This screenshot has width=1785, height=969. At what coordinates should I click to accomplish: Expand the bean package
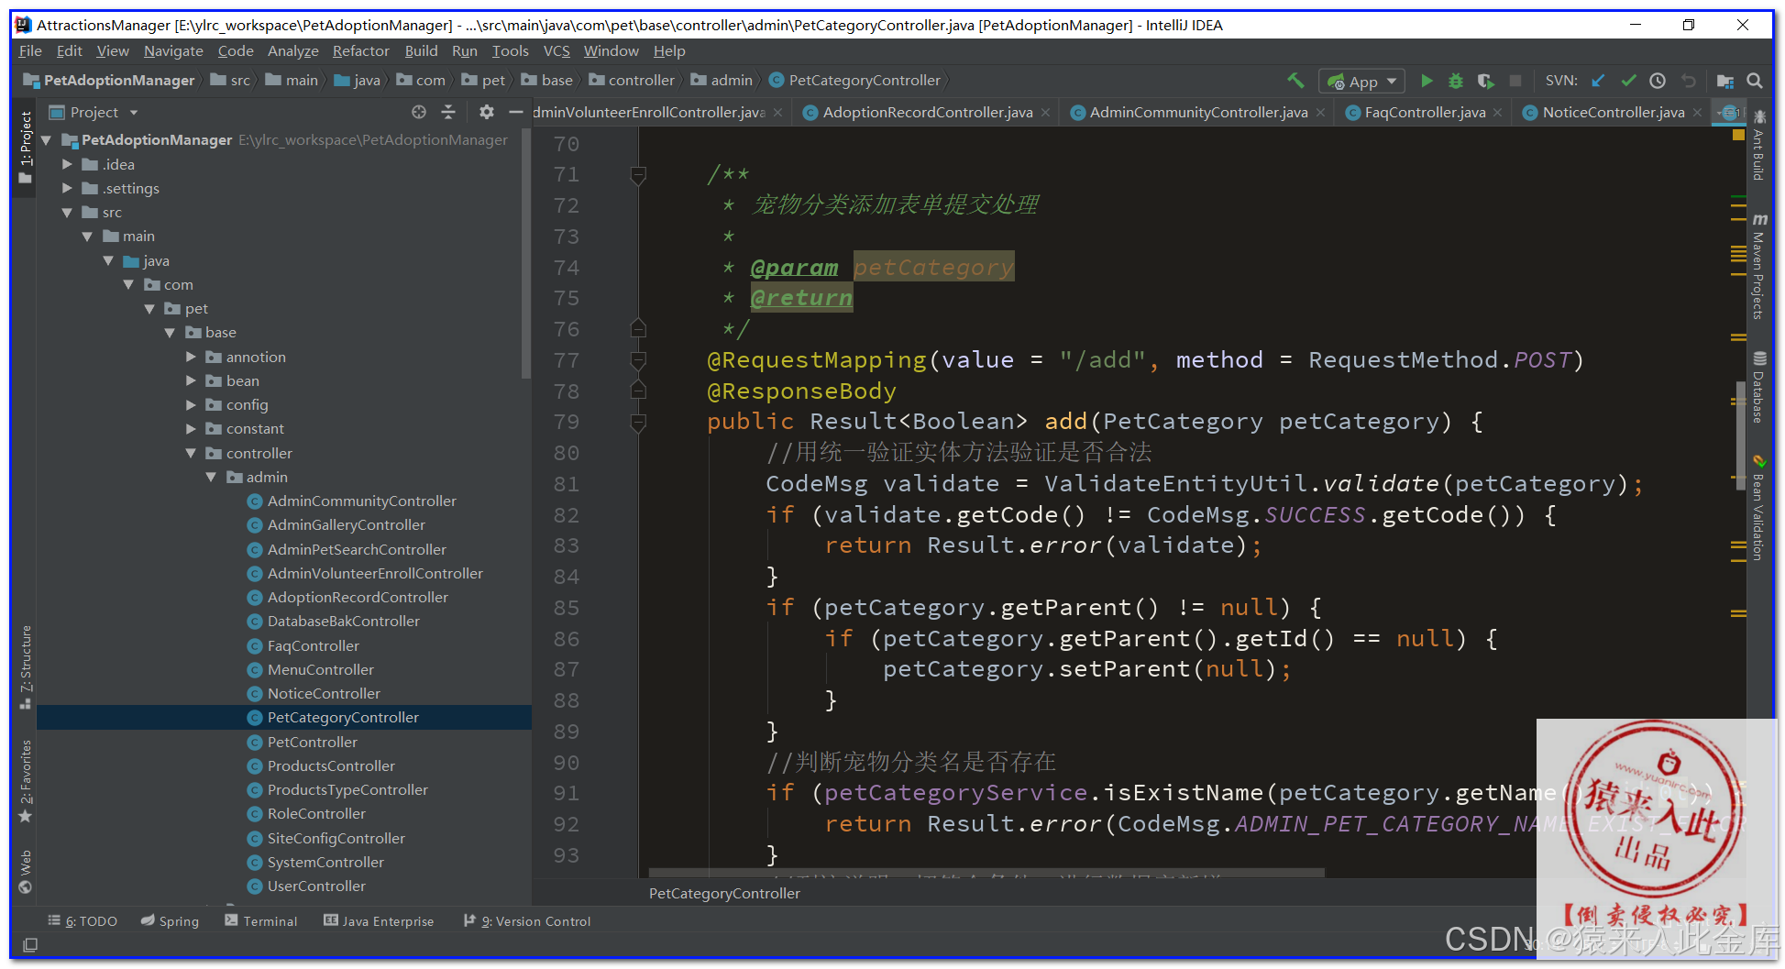tap(191, 380)
